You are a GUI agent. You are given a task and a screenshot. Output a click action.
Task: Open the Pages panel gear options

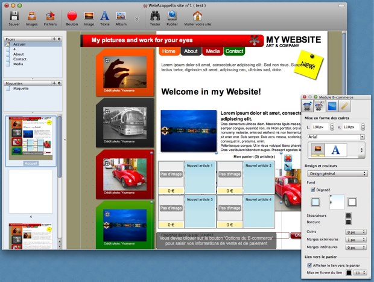click(59, 39)
